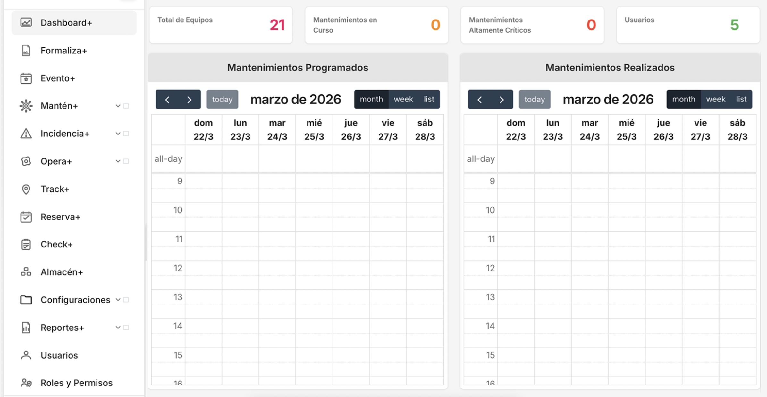The width and height of the screenshot is (767, 397).
Task: Click Roles y Permisos shield-user icon
Action: click(x=26, y=383)
